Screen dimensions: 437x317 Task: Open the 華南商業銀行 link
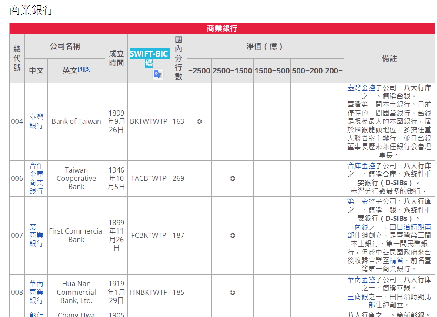[x=36, y=292]
